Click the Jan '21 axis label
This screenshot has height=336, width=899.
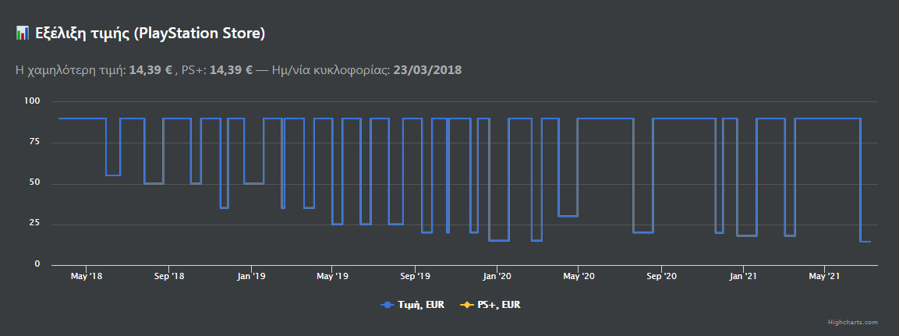743,277
